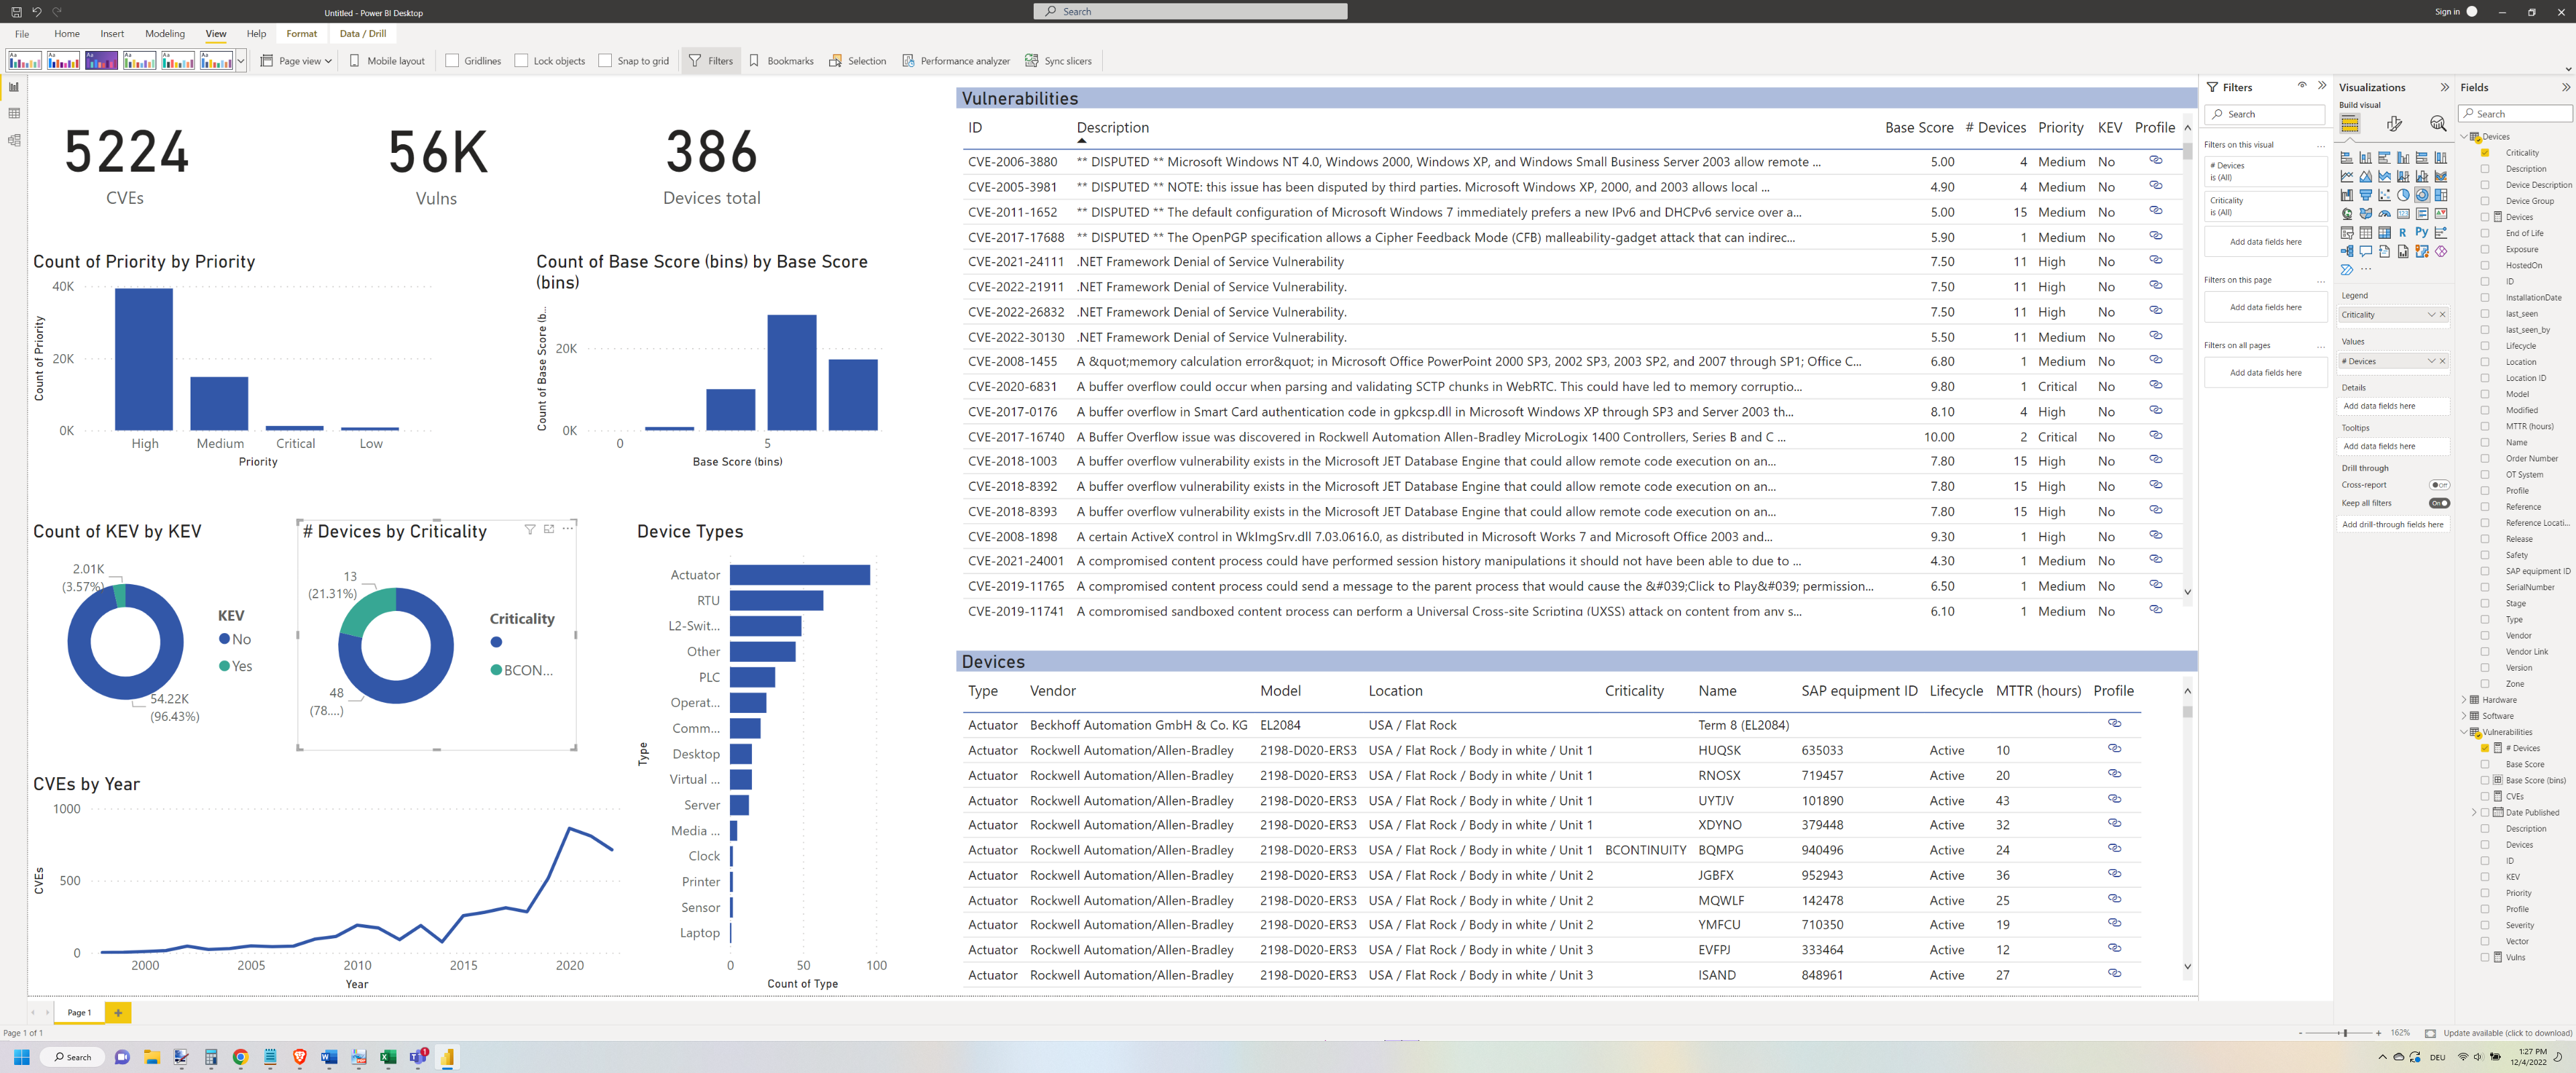Collapse the Fields pane chevrons
The image size is (2576, 1073).
(2565, 87)
